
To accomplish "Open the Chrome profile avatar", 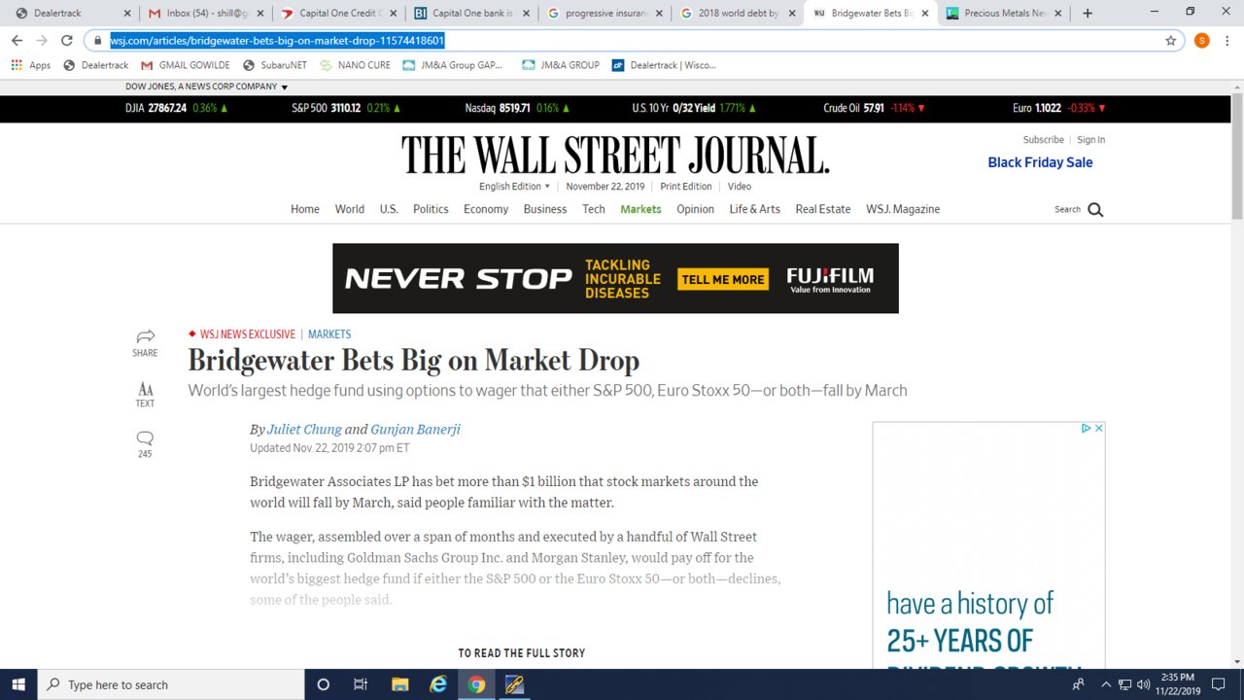I will click(1201, 41).
